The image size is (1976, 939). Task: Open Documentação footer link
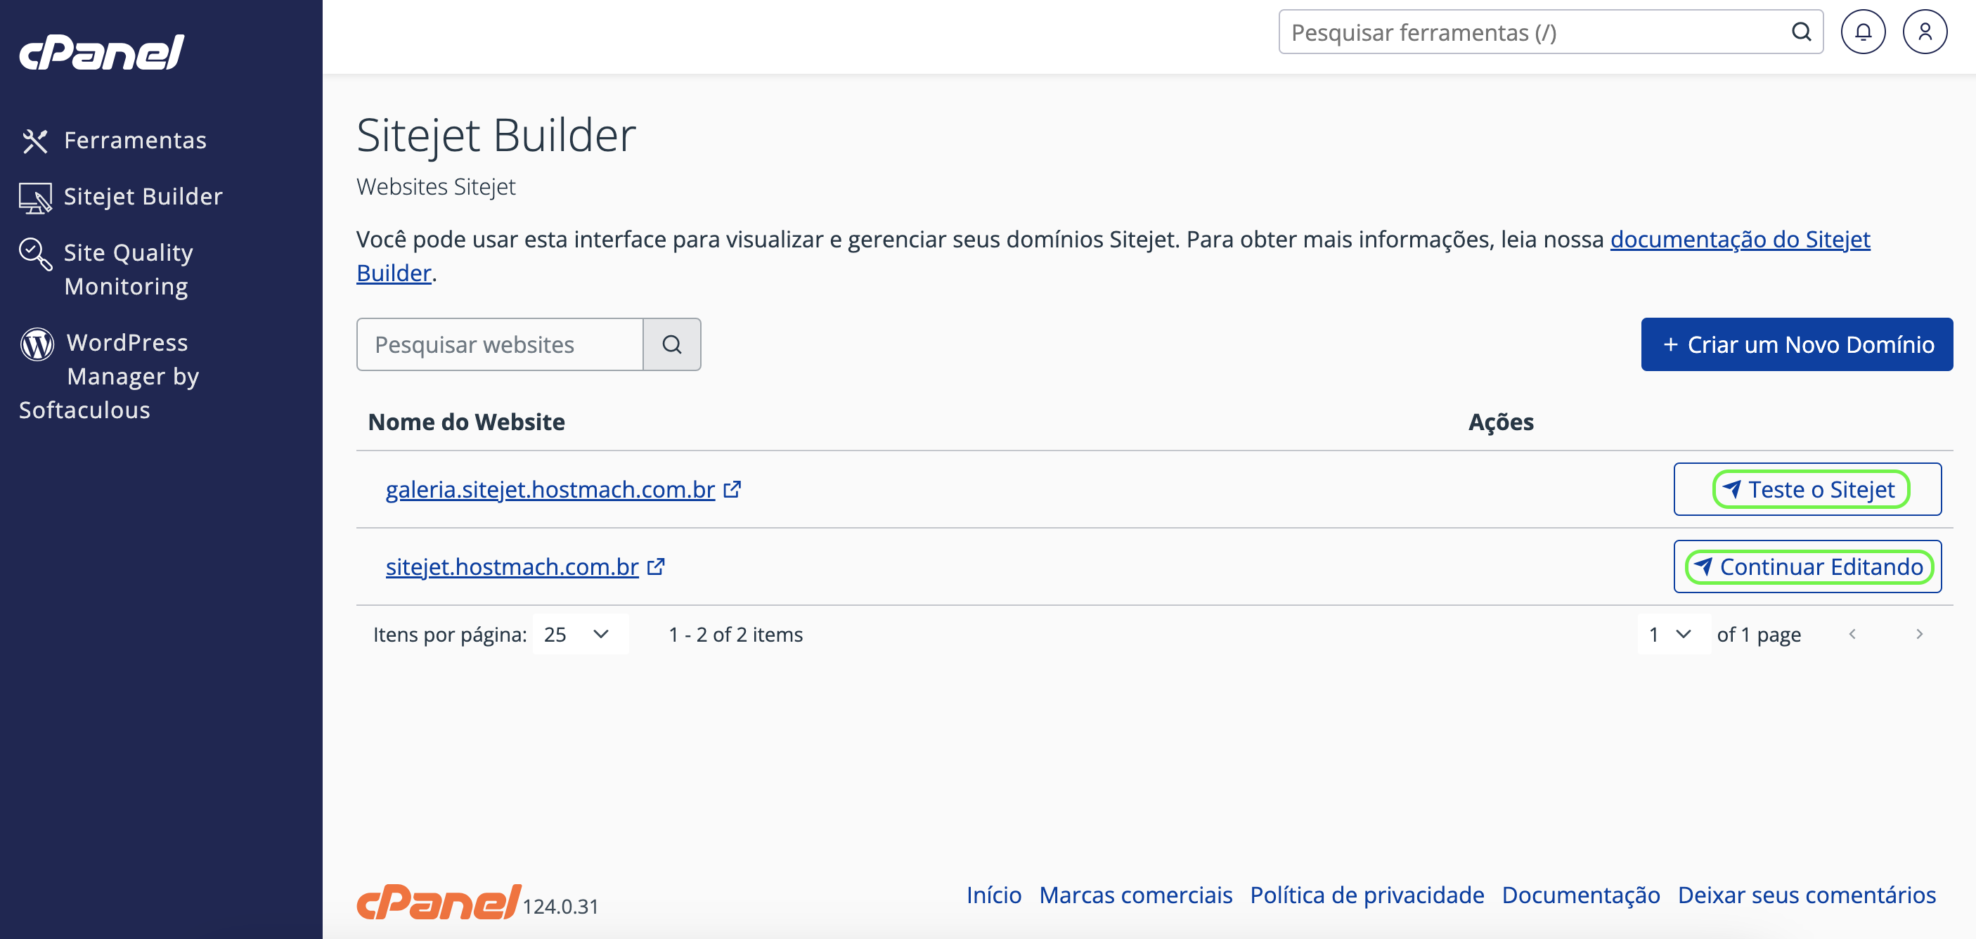coord(1581,895)
